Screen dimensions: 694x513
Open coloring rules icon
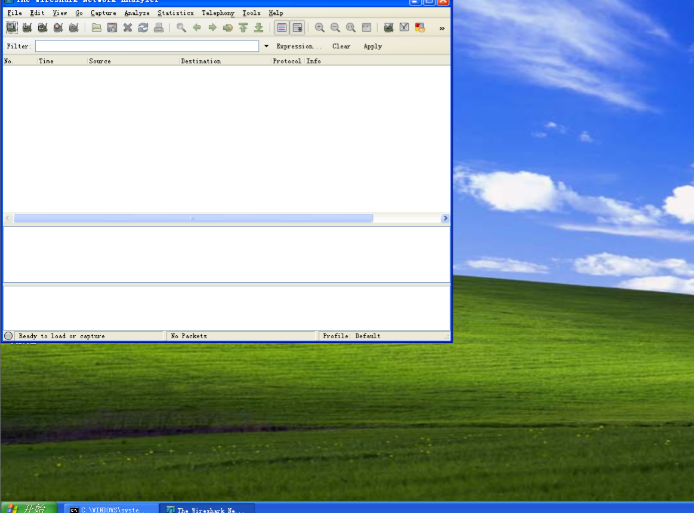tap(420, 27)
